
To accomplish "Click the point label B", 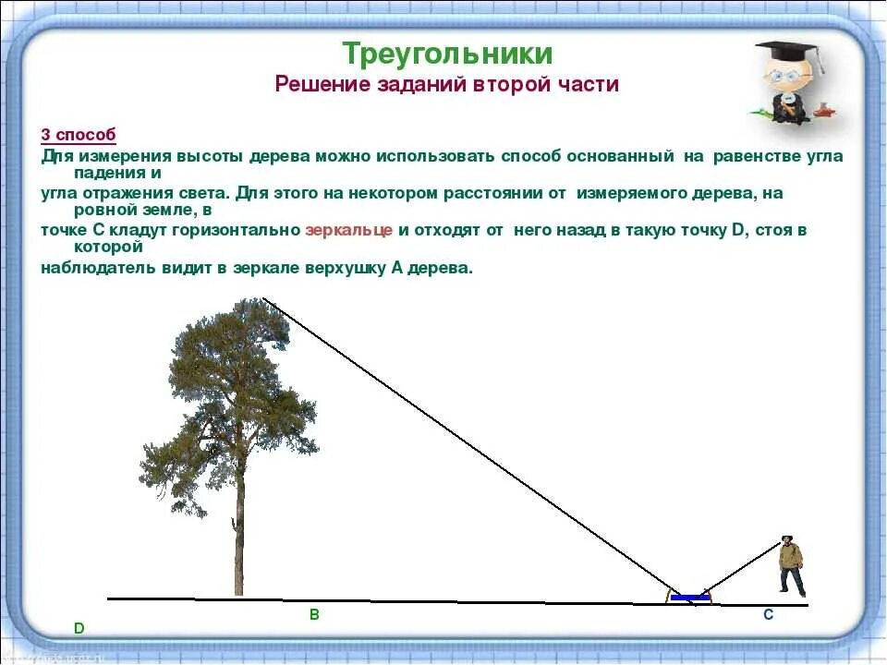I will click(314, 615).
